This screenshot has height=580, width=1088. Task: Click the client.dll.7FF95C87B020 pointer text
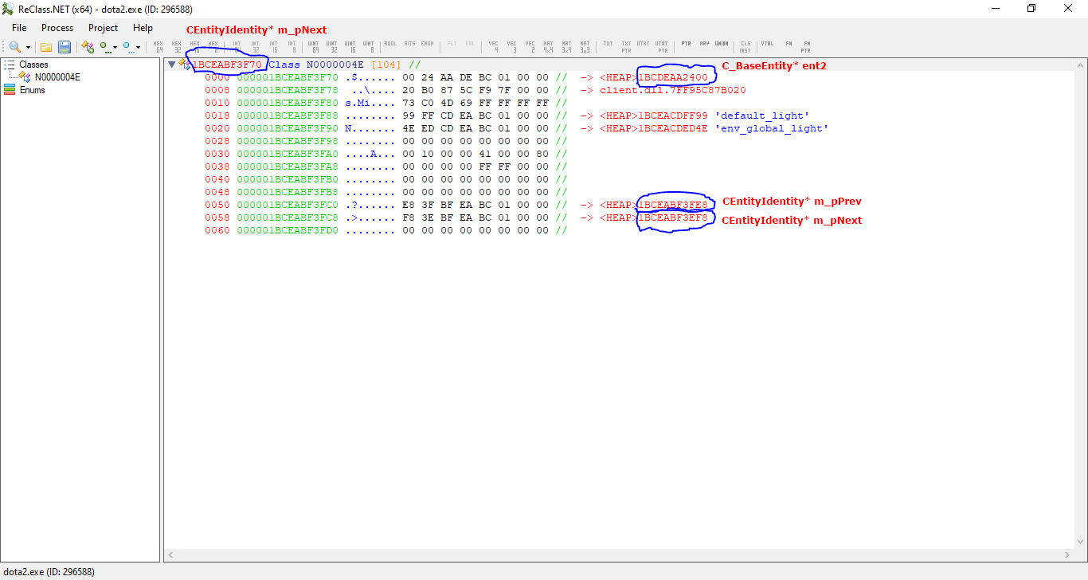(x=673, y=90)
